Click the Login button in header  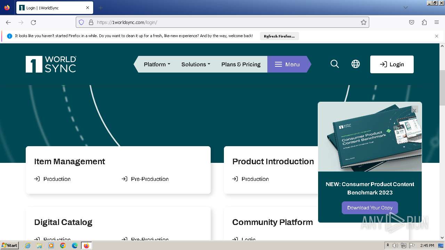coord(392,64)
